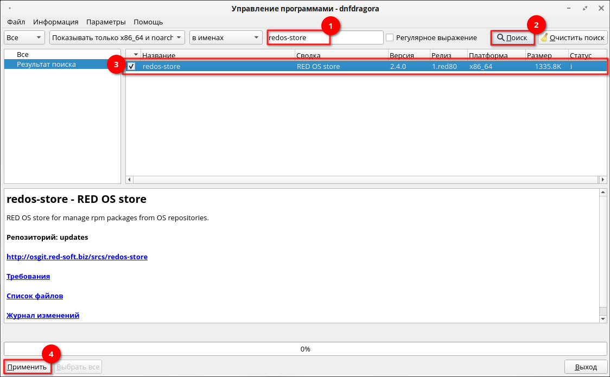Open the Все package filter dropdown
Viewport: 610px width, 377px height.
[24, 37]
